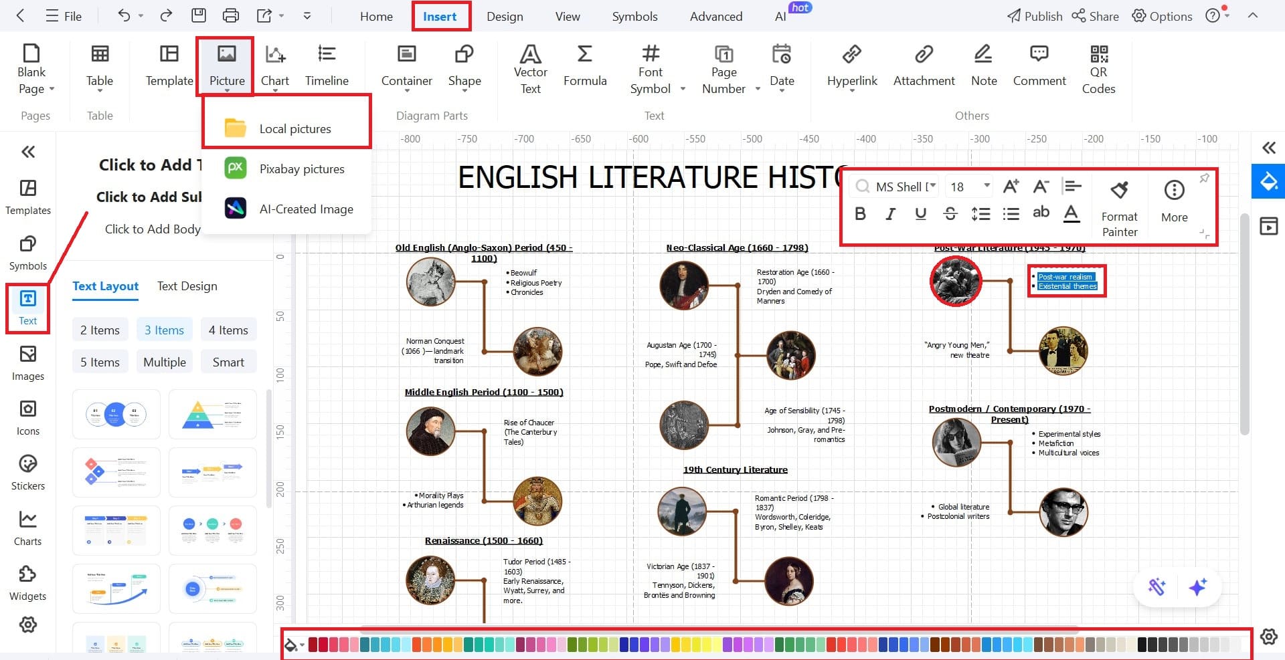Choose Local pictures from menu
The width and height of the screenshot is (1285, 660).
coord(286,128)
